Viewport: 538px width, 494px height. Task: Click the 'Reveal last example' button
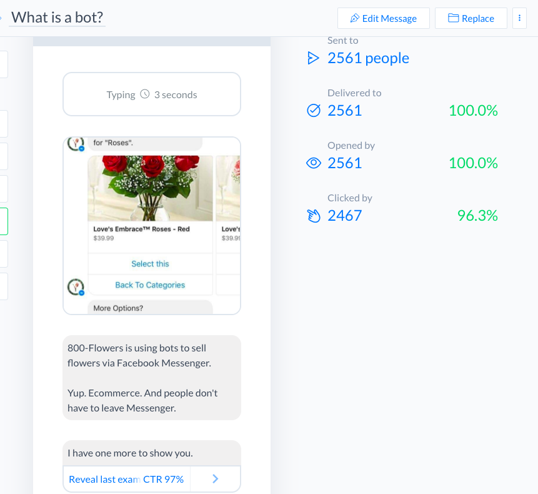[126, 479]
